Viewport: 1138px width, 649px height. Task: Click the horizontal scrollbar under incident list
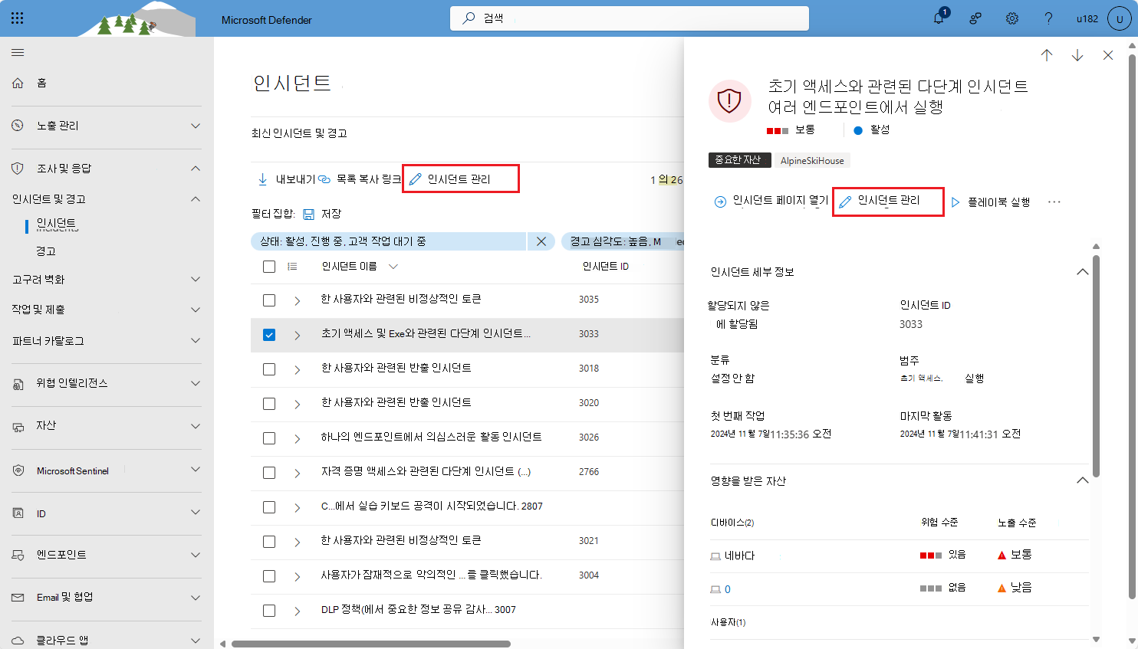[x=371, y=644]
